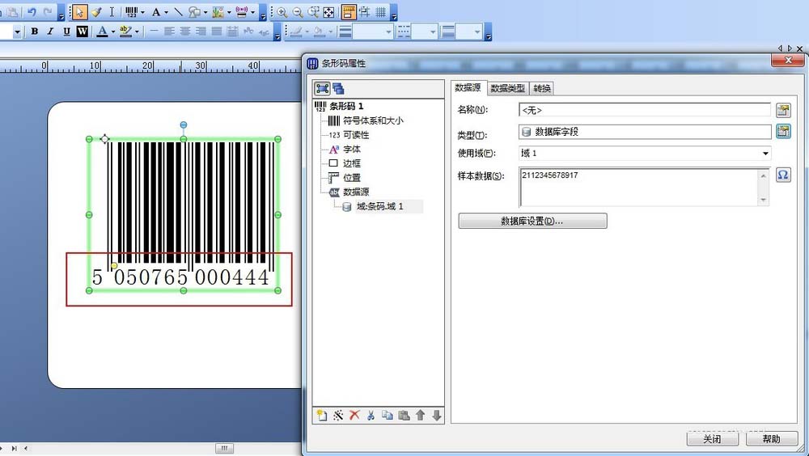The image size is (809, 456).
Task: Select '域:条码.域 1' tree node
Action: pyautogui.click(x=380, y=206)
